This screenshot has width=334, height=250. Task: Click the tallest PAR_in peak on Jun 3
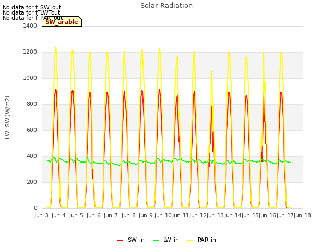coord(56,48)
